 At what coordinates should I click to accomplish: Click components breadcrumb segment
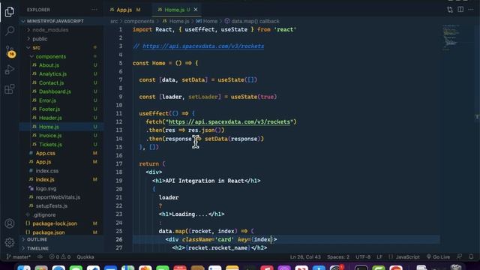139,21
